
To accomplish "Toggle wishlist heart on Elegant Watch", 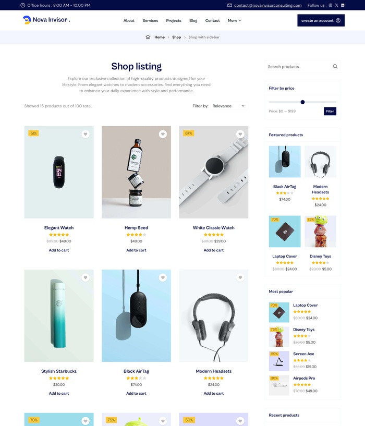I will tap(86, 134).
